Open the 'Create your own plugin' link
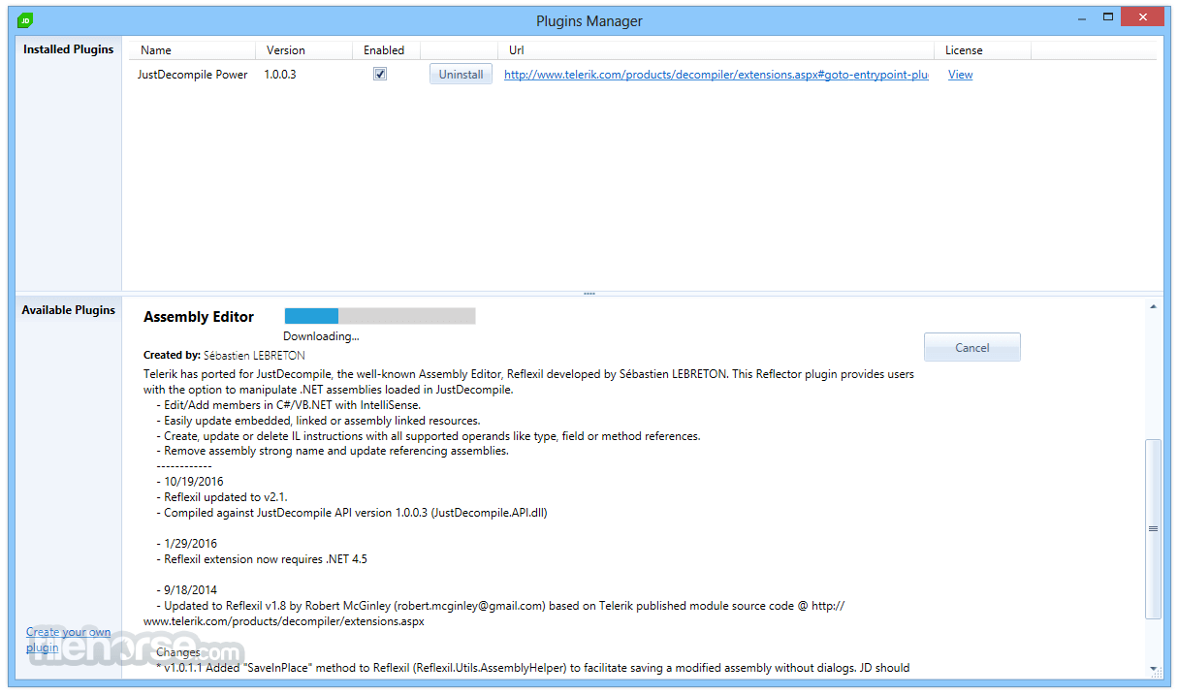The height and width of the screenshot is (695, 1178). coord(68,640)
